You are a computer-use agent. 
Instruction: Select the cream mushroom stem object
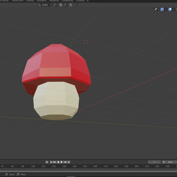56,101
